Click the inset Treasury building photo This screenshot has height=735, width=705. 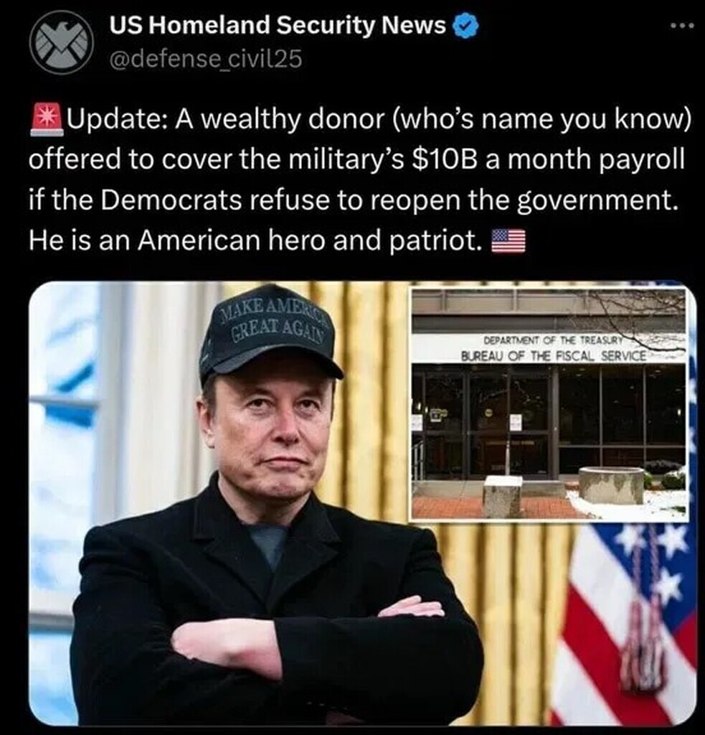click(549, 404)
